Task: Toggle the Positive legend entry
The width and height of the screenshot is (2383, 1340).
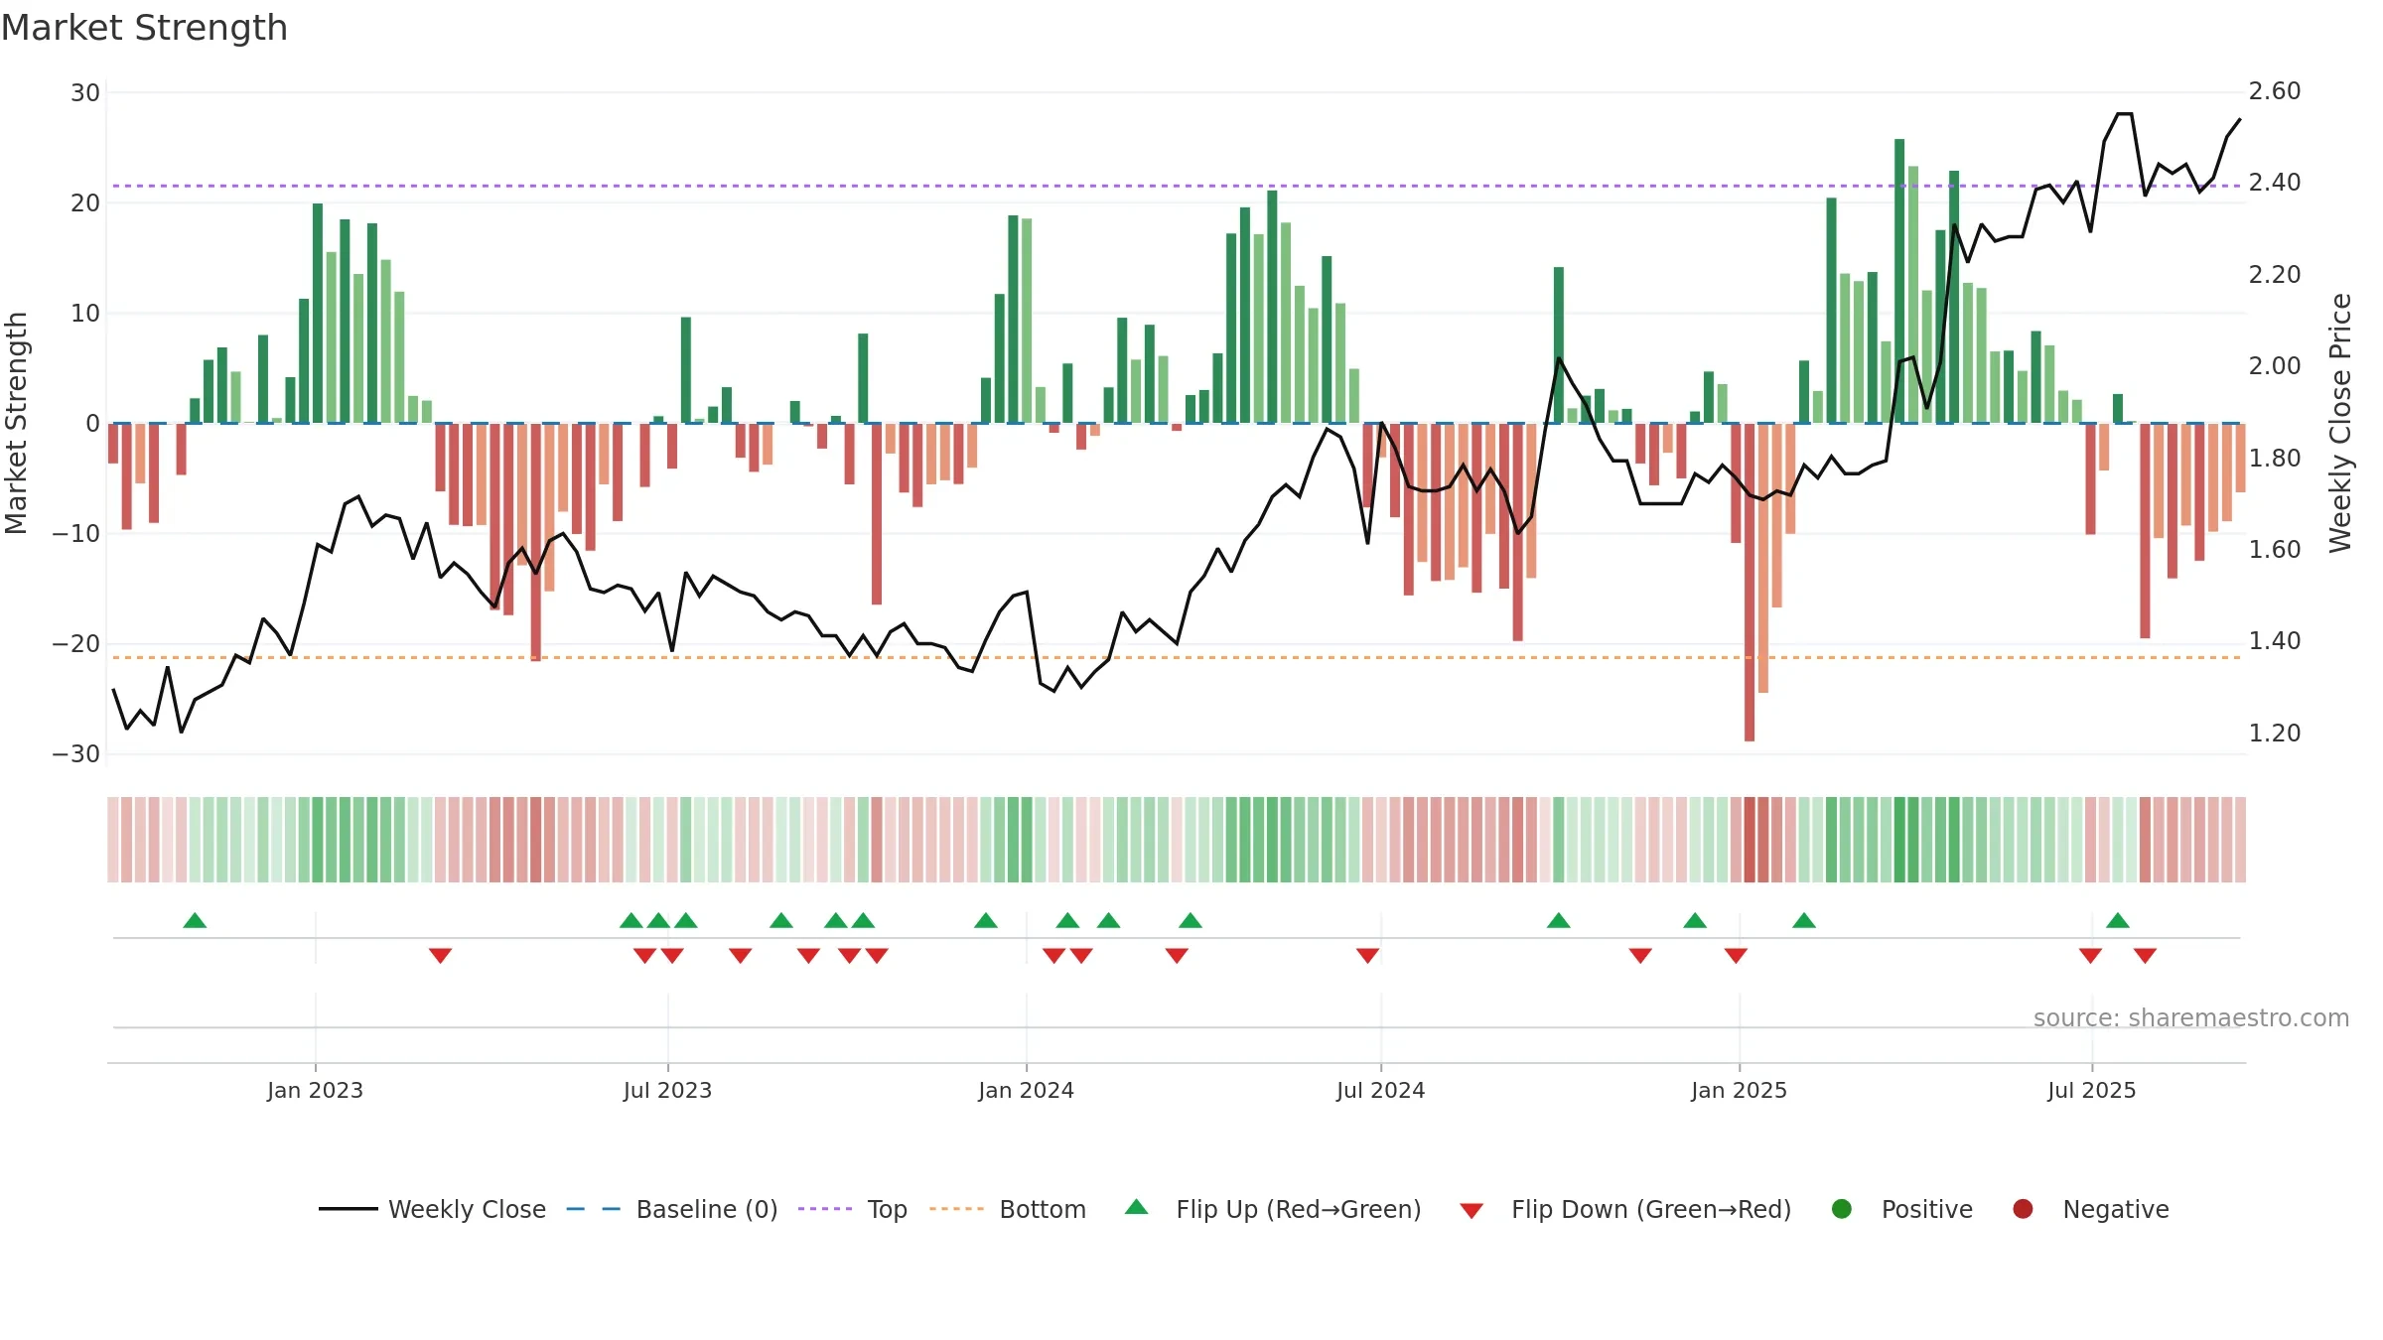Action: coord(1901,1209)
